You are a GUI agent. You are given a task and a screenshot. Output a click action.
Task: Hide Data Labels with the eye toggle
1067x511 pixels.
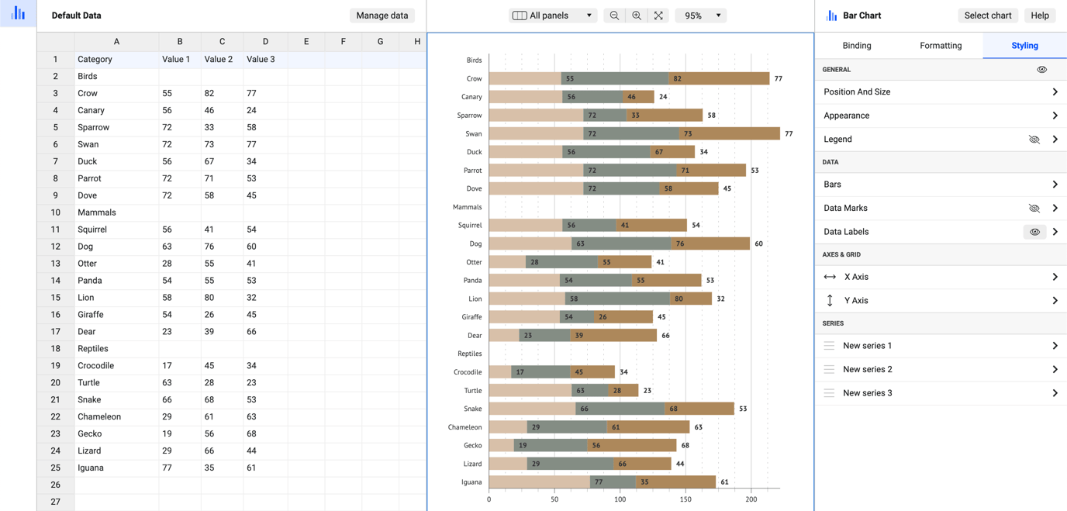[1034, 232]
